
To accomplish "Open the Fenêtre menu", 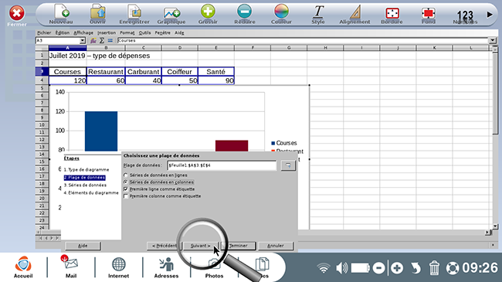I will pyautogui.click(x=163, y=32).
